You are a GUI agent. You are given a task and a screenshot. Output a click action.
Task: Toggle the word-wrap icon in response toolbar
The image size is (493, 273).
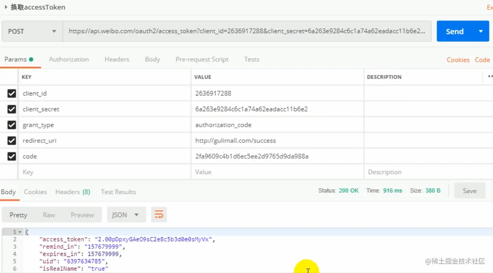point(159,215)
